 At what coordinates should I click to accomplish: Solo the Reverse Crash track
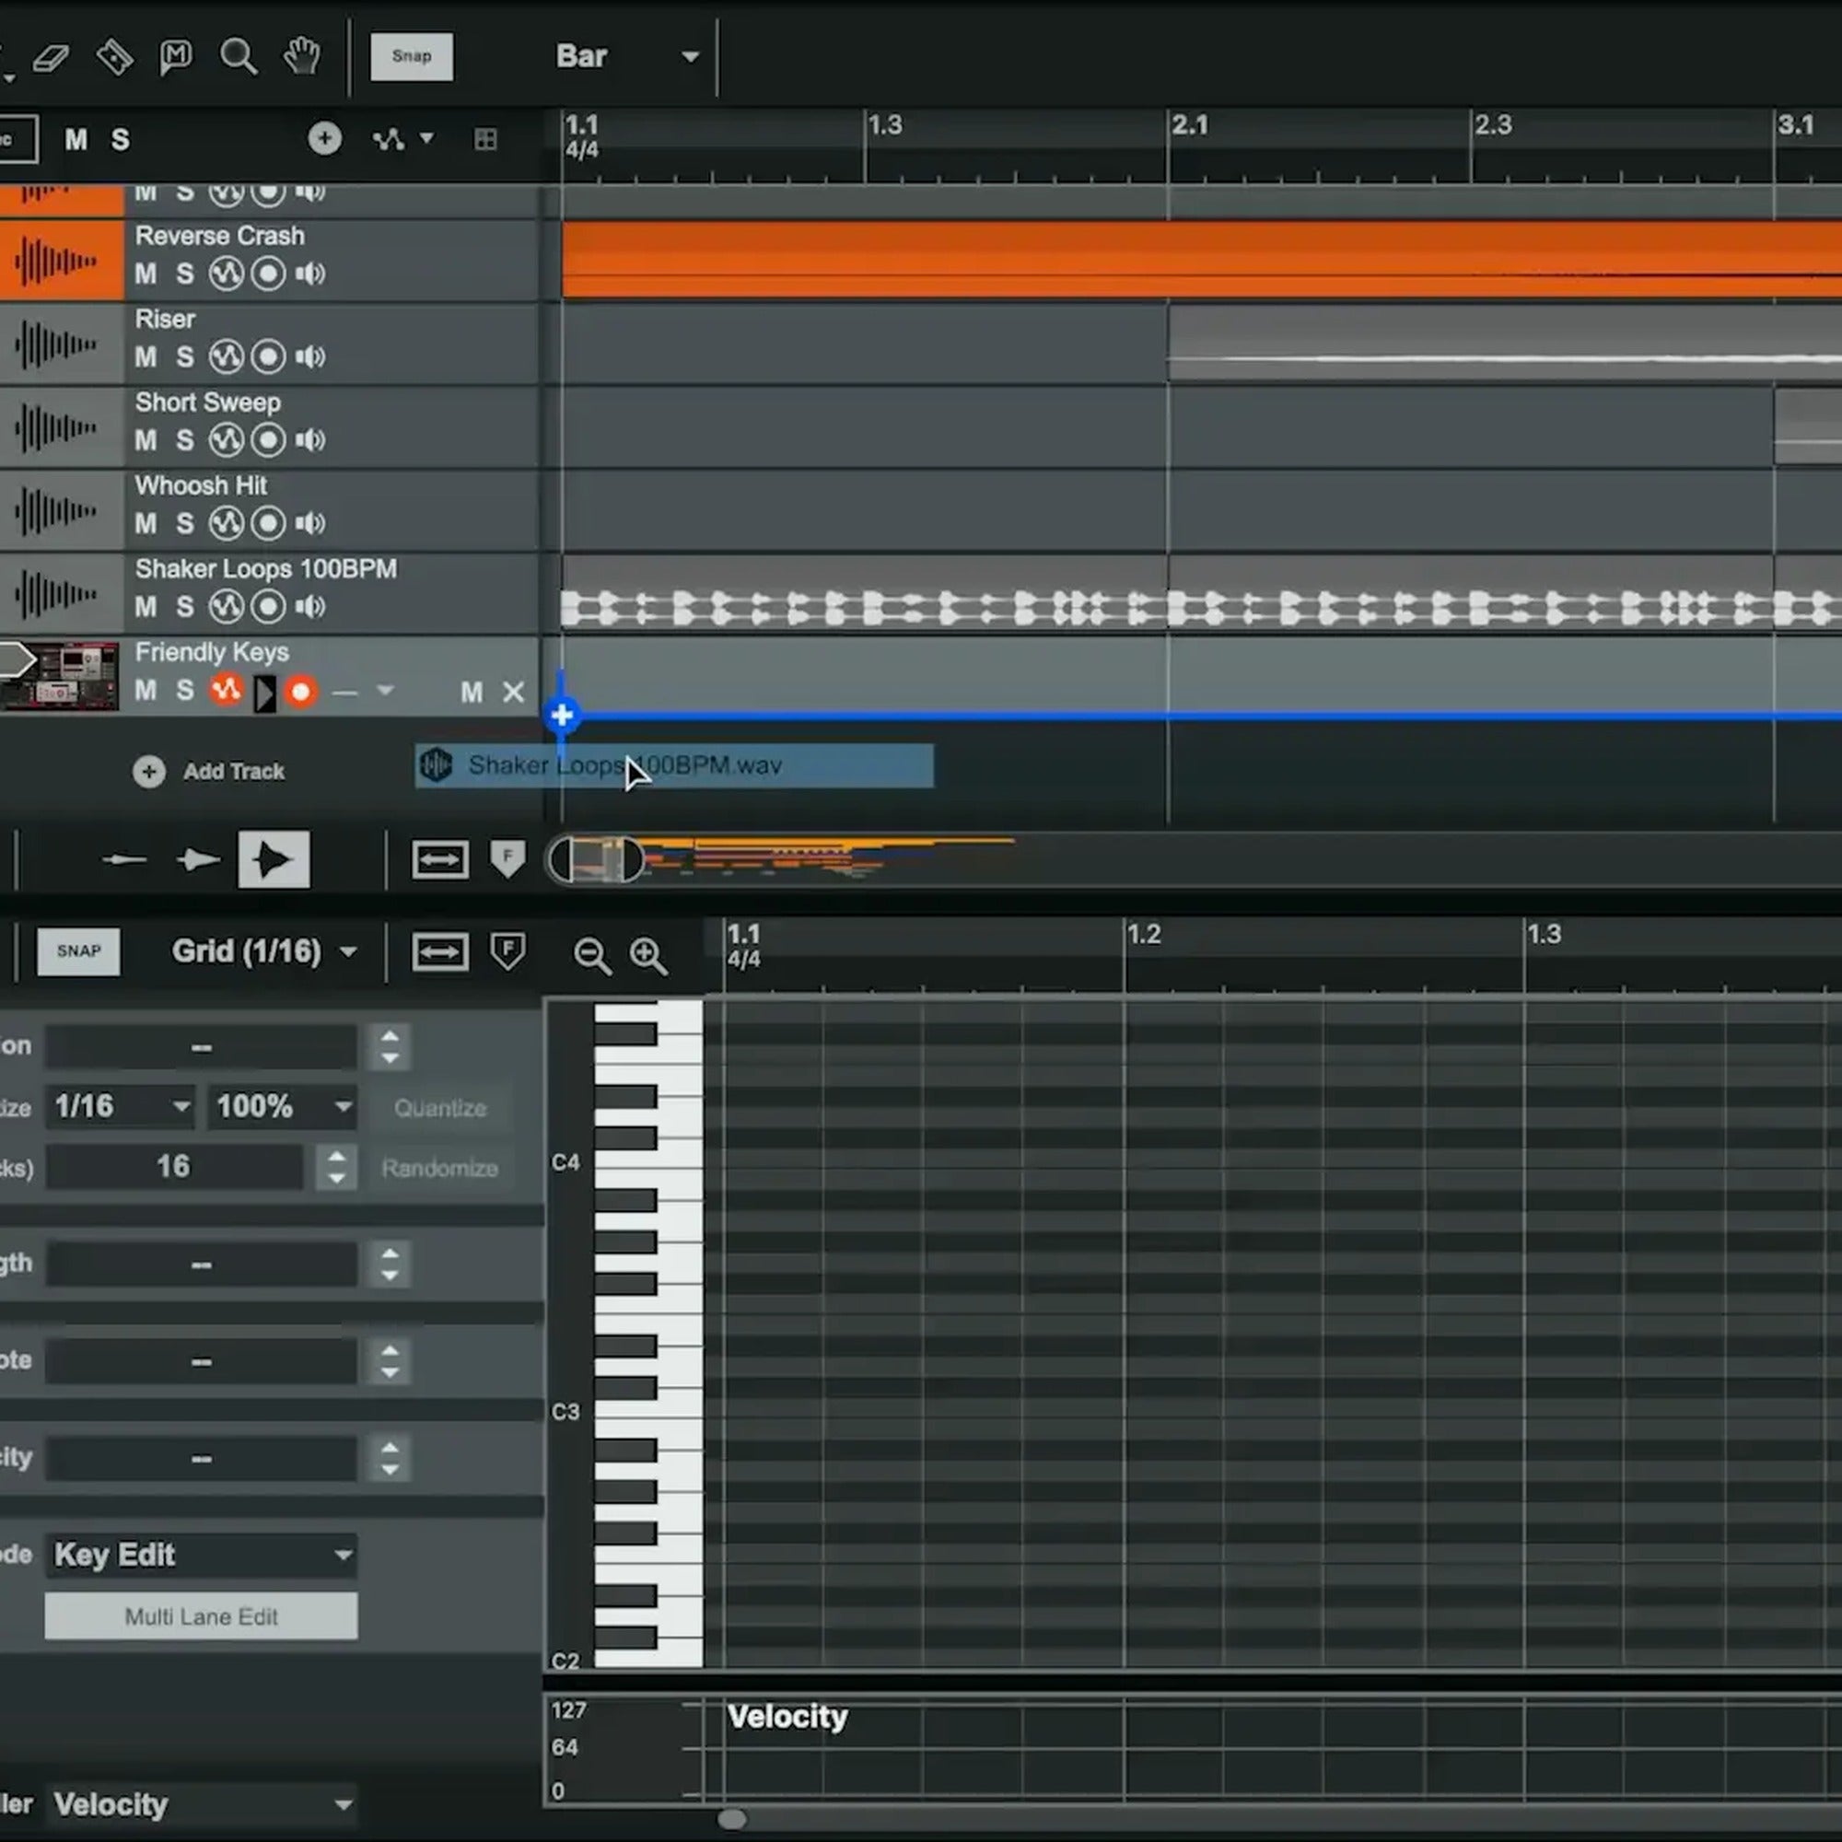coord(185,274)
